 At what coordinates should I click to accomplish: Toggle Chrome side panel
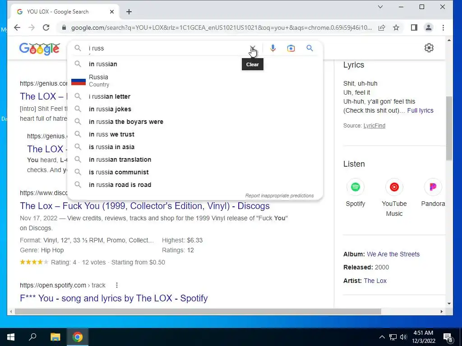(x=414, y=27)
